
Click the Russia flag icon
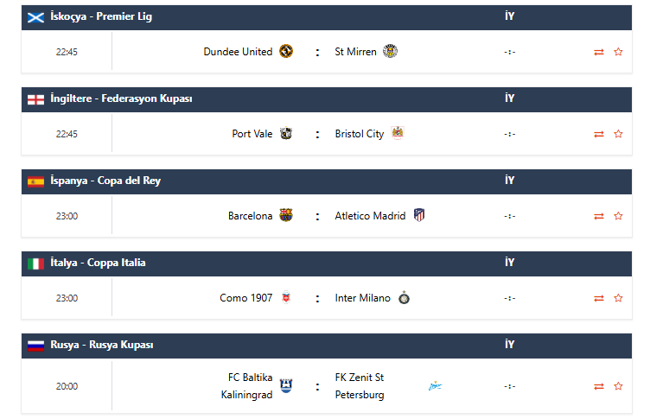(x=35, y=346)
